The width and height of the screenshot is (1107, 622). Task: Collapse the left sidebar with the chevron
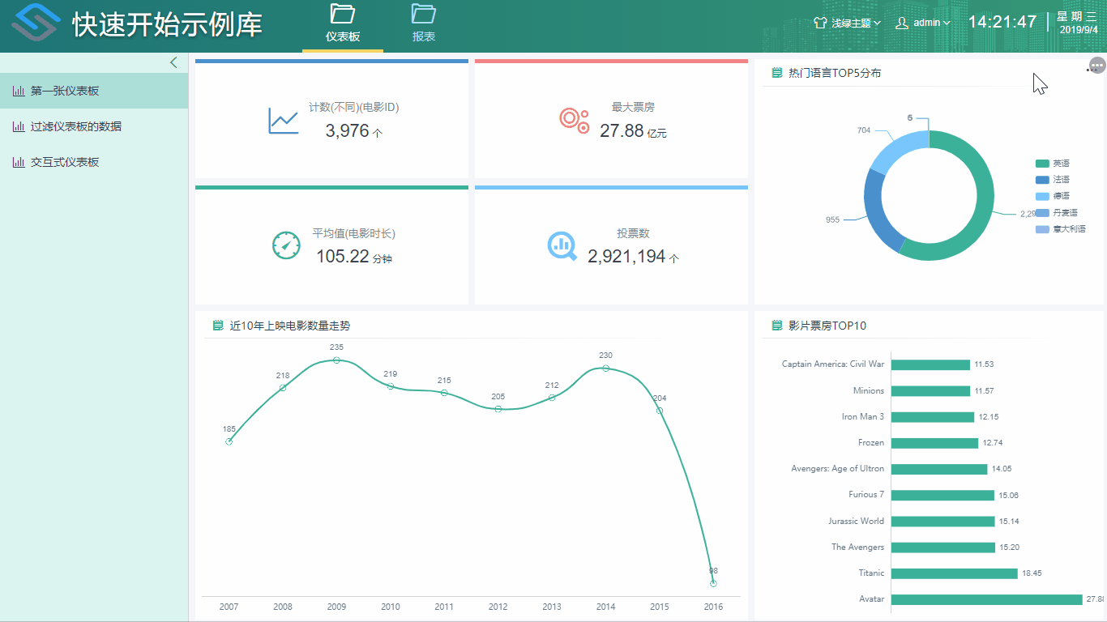point(173,62)
